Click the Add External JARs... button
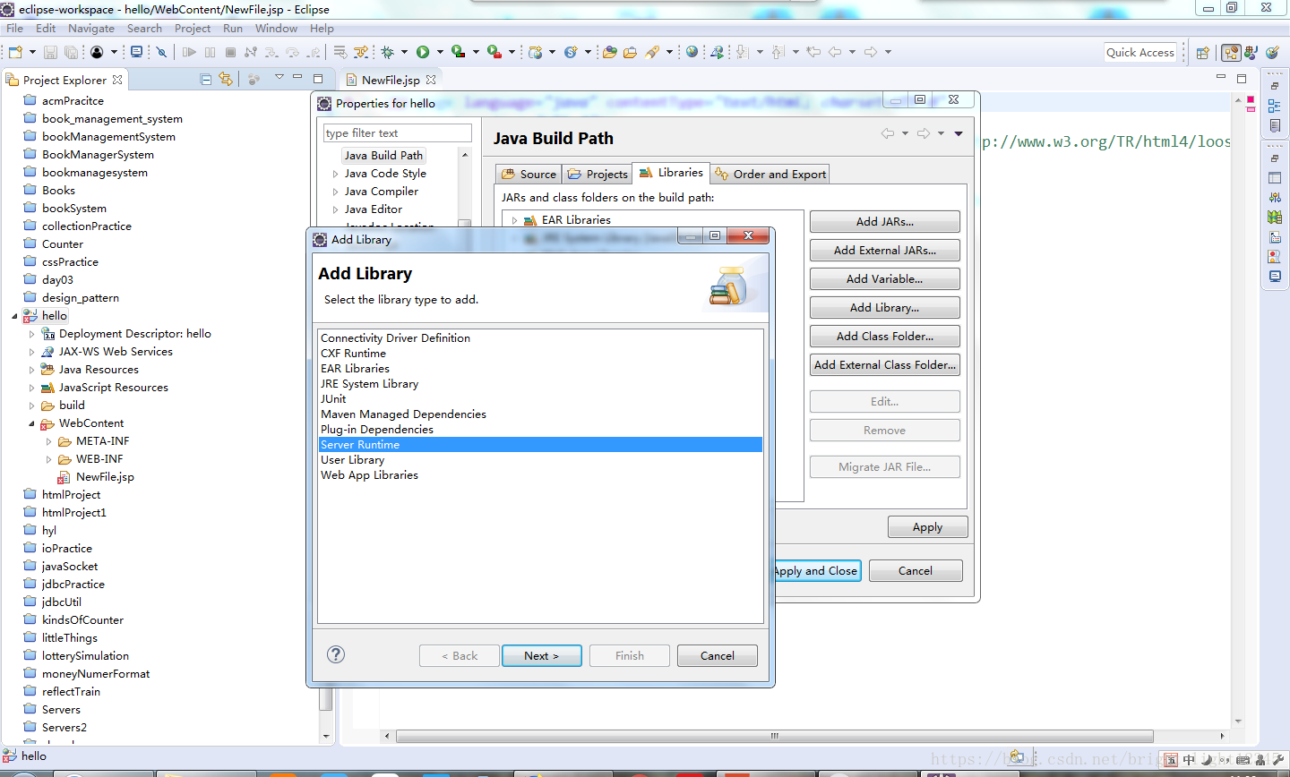 point(885,251)
